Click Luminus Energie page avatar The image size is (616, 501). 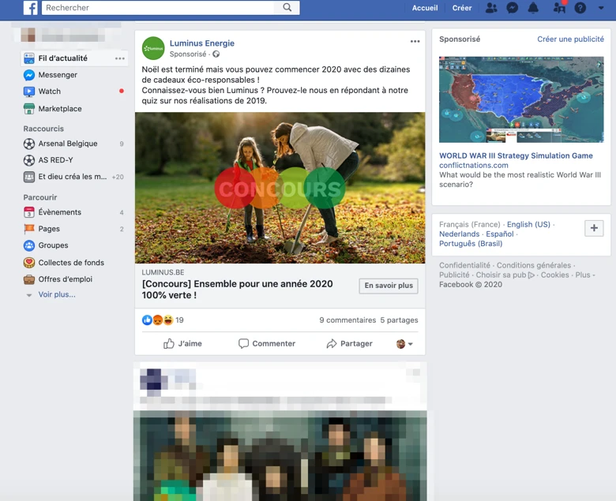coord(153,48)
